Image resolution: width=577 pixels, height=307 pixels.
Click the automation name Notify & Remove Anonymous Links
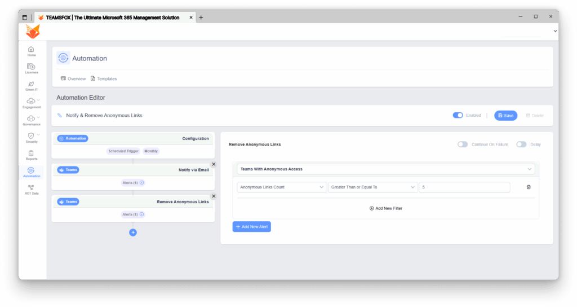104,115
